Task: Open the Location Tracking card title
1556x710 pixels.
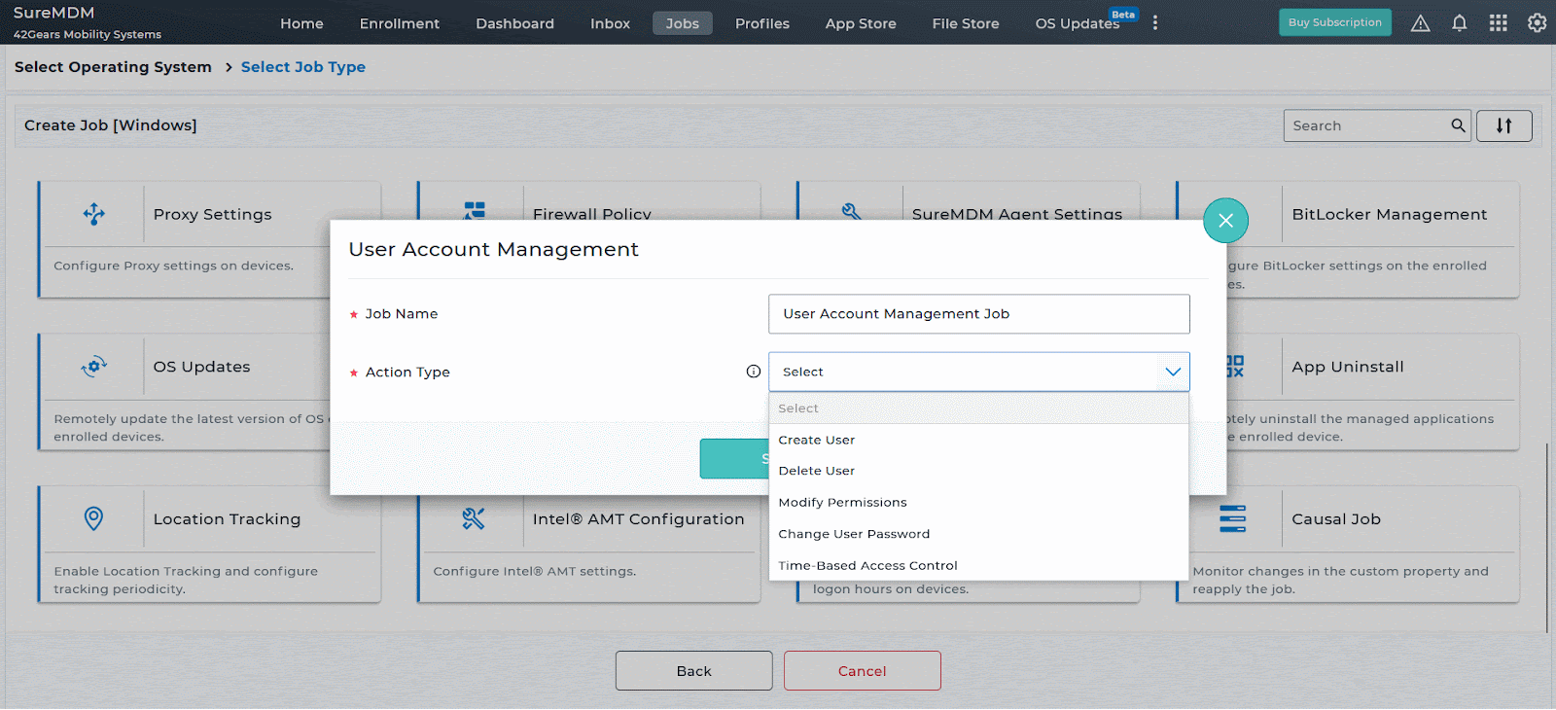Action: point(227,519)
